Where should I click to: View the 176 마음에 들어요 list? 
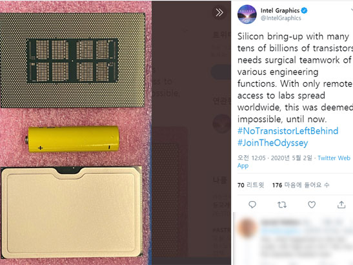(301, 185)
